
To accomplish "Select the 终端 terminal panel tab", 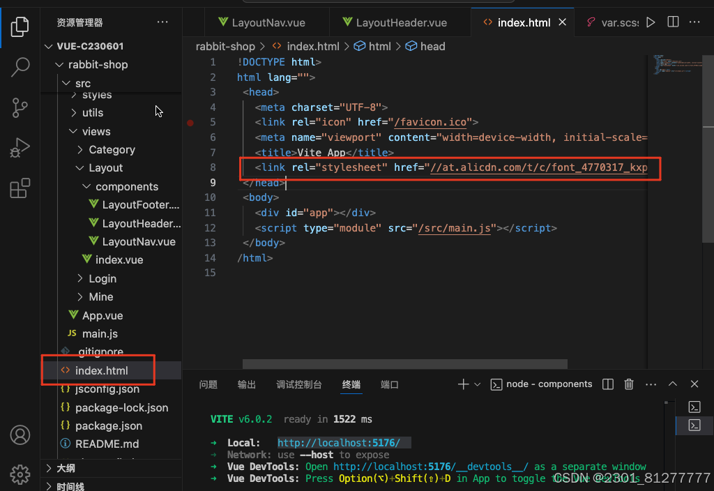I will (351, 384).
